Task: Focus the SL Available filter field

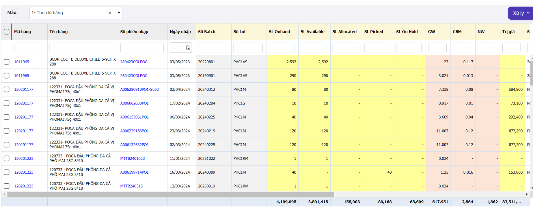Action: pos(314,48)
